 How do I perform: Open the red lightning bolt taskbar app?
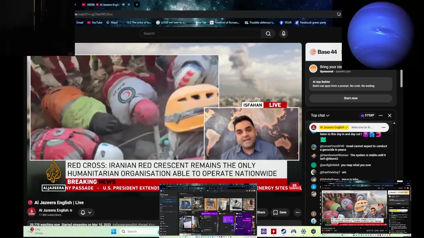274,232
